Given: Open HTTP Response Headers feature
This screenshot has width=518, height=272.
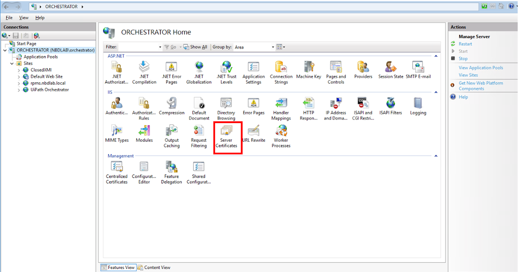Looking at the screenshot, I should pyautogui.click(x=309, y=109).
